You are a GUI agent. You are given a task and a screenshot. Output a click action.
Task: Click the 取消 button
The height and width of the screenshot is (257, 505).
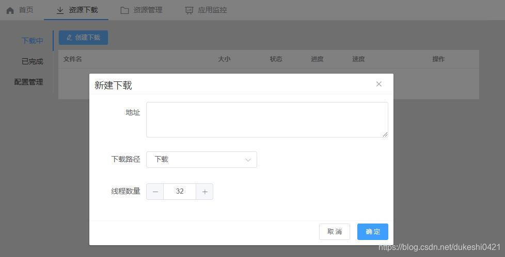(x=334, y=232)
